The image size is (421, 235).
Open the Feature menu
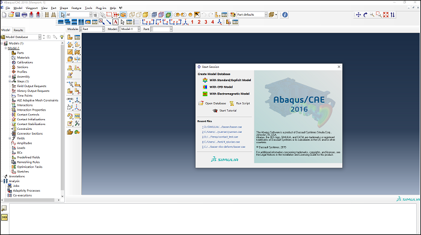(76, 8)
